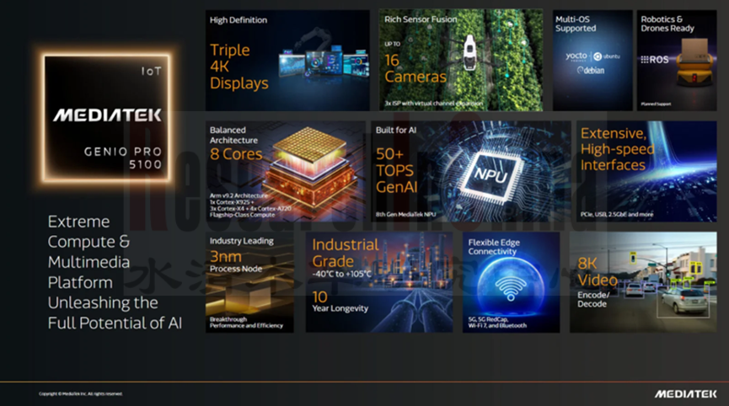
Task: Select the 8K Video Encode/Decode tile
Action: [x=643, y=282]
